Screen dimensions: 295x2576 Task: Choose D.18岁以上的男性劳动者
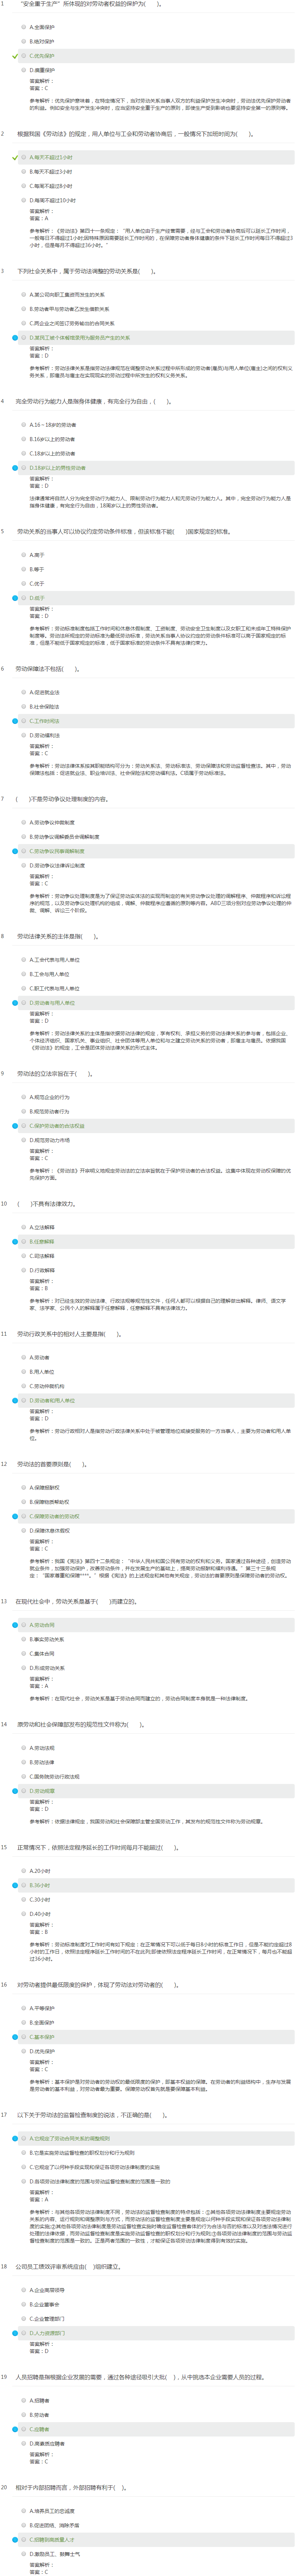tap(58, 468)
